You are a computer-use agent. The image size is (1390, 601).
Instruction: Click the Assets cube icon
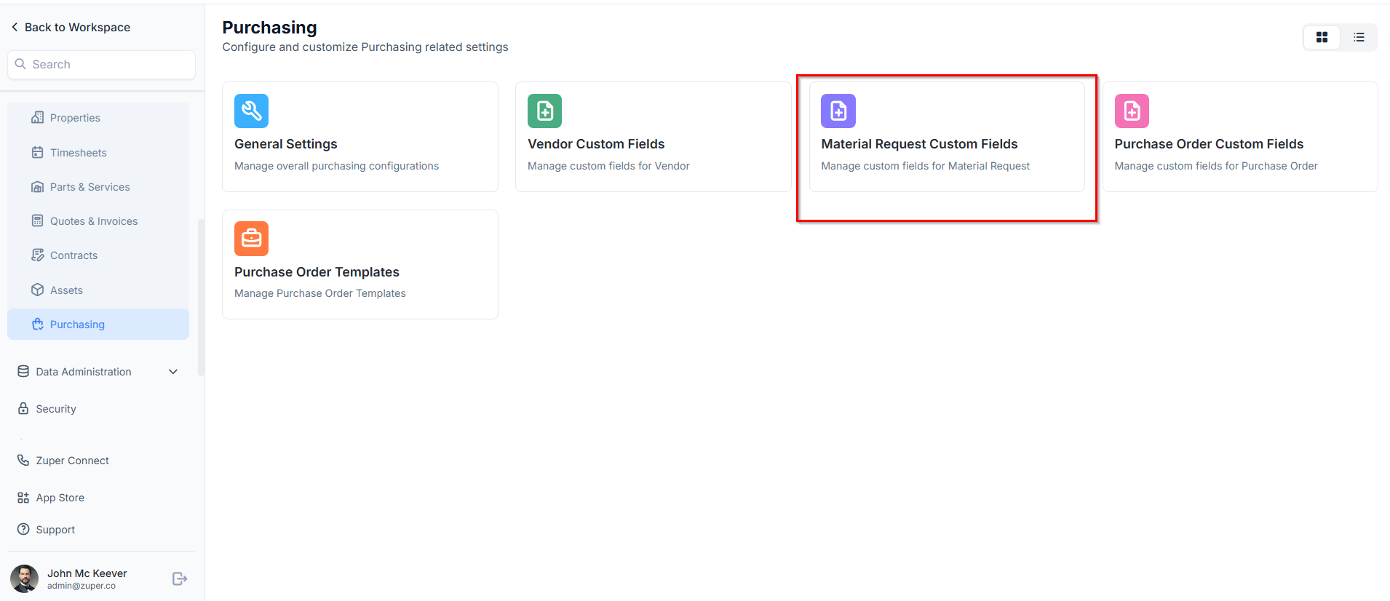pyautogui.click(x=37, y=290)
